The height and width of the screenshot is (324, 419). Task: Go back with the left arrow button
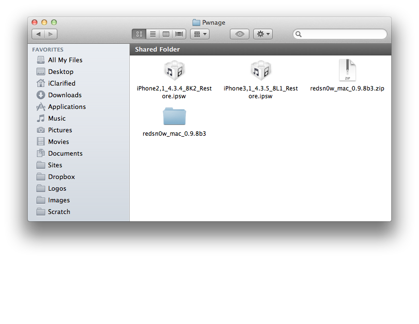coord(38,34)
